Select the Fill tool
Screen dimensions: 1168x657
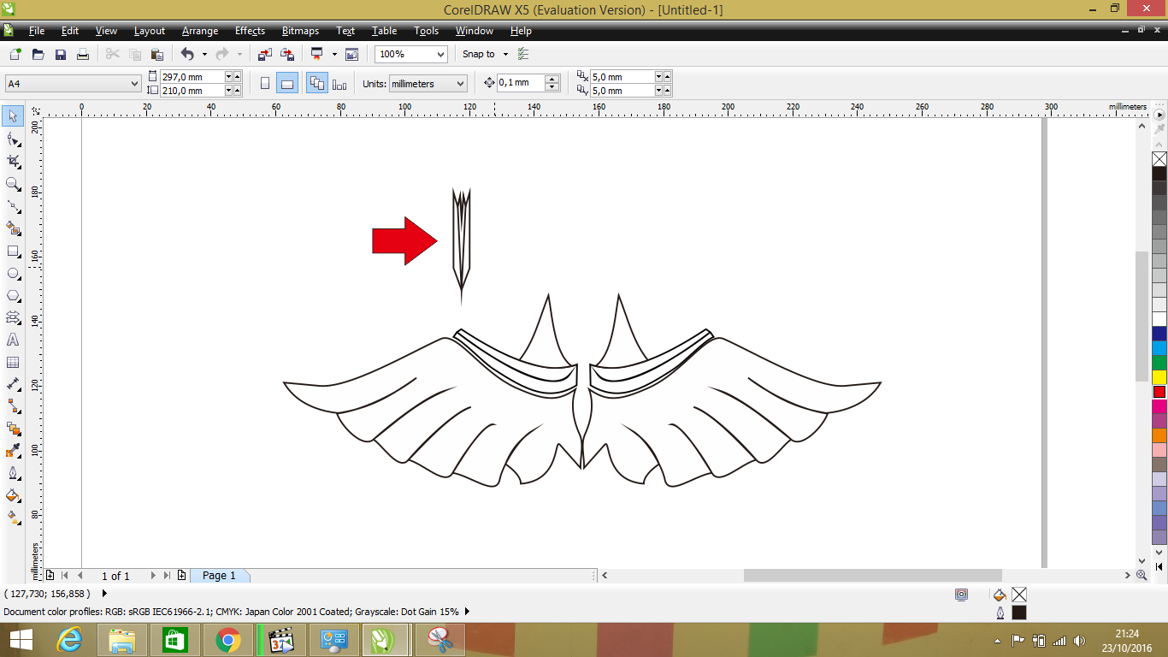pos(14,495)
